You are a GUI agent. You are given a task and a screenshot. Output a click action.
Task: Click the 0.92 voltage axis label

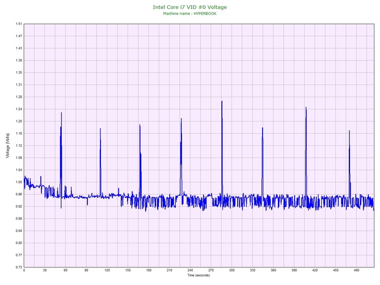19,207
